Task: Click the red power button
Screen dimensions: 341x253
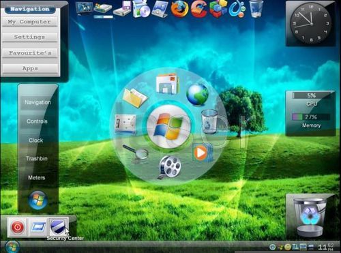Action: pyautogui.click(x=18, y=227)
